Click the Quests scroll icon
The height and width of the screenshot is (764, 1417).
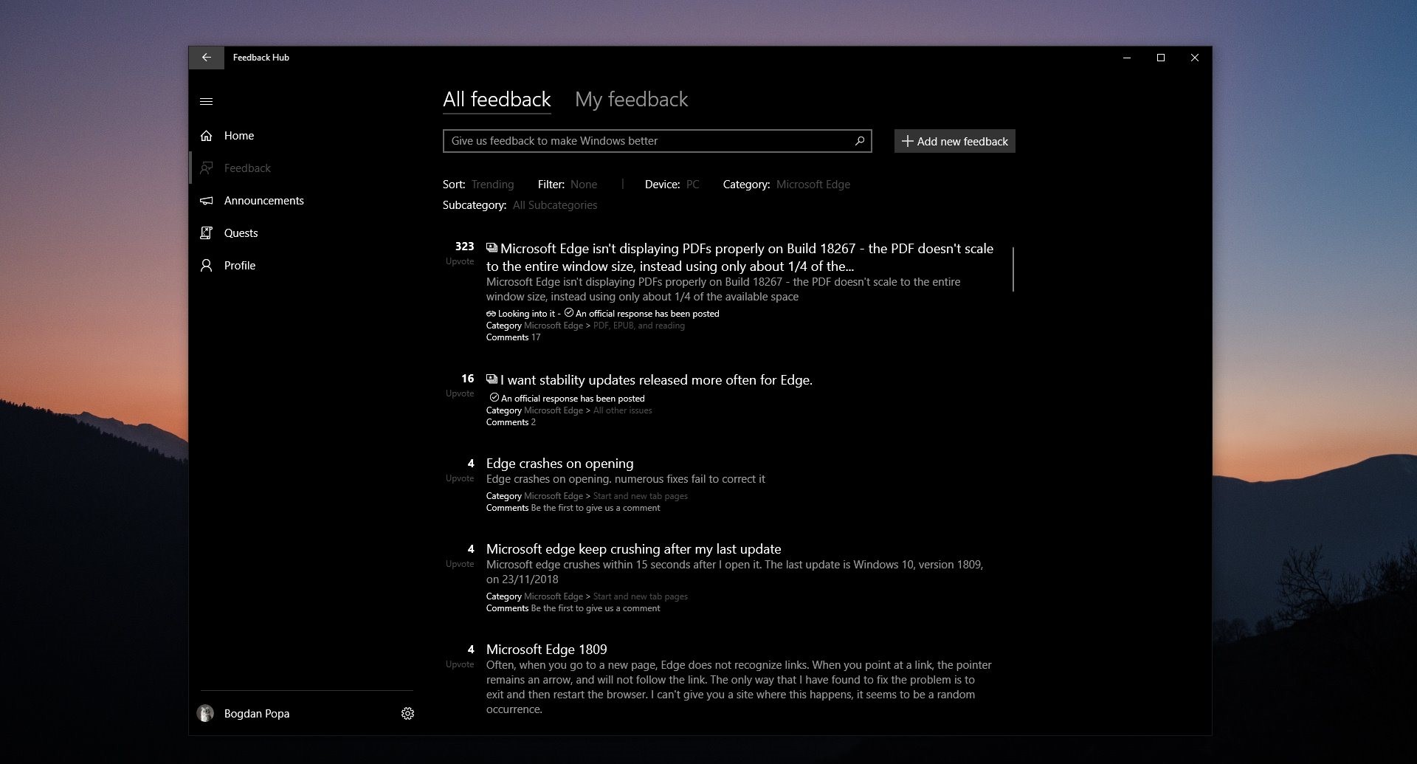coord(207,233)
